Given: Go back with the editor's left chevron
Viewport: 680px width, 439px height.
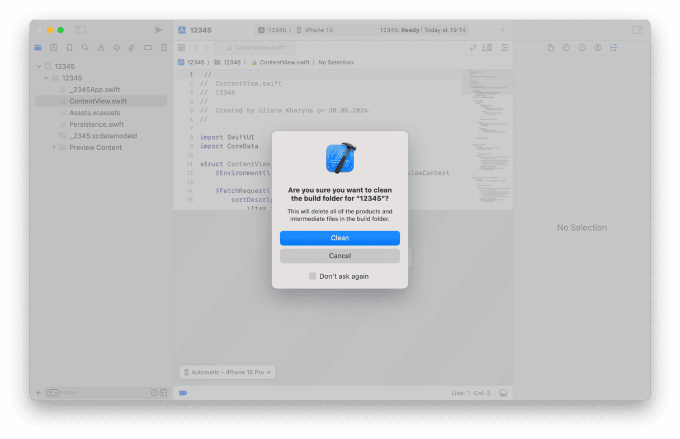Looking at the screenshot, I should point(196,48).
